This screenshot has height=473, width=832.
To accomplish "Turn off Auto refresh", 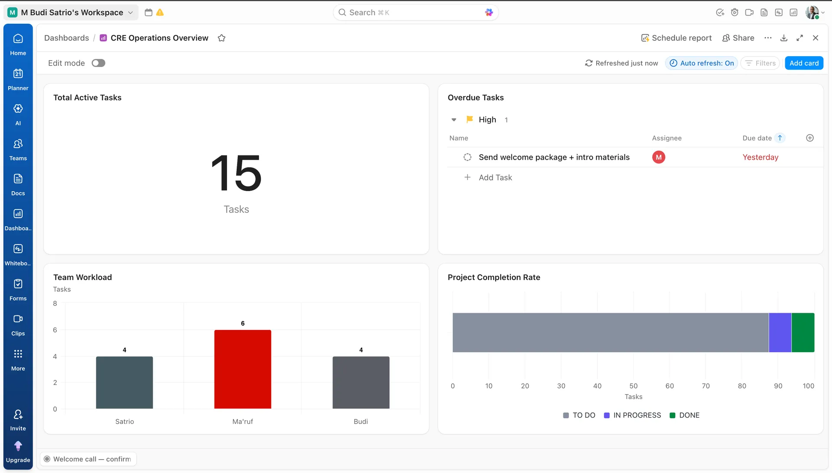I will click(701, 63).
